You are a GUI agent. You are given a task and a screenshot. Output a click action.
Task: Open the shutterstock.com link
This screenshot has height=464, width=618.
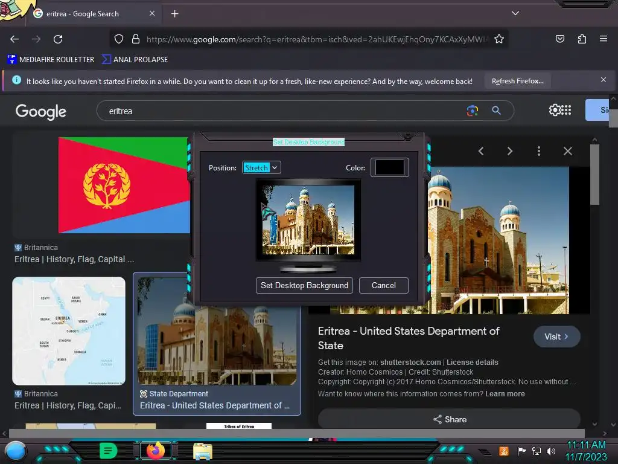tap(410, 362)
